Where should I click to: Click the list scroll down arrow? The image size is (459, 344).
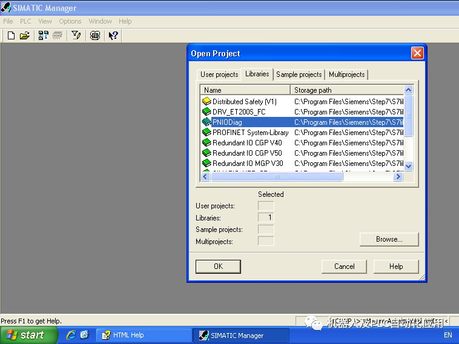coord(408,166)
